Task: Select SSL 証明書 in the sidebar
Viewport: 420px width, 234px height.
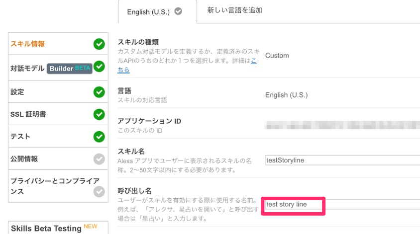Action: 28,114
